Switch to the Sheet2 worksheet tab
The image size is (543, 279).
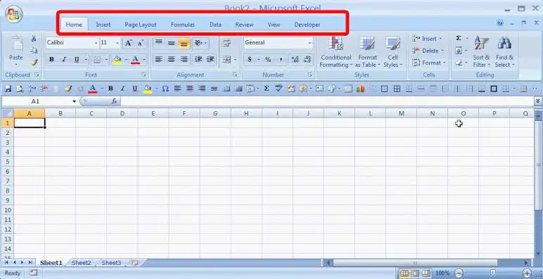click(81, 263)
